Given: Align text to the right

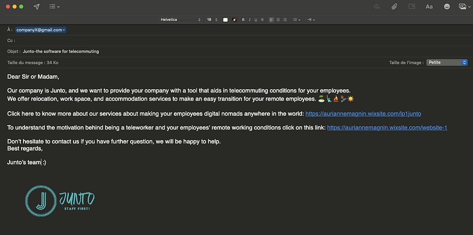Looking at the screenshot, I should (284, 20).
